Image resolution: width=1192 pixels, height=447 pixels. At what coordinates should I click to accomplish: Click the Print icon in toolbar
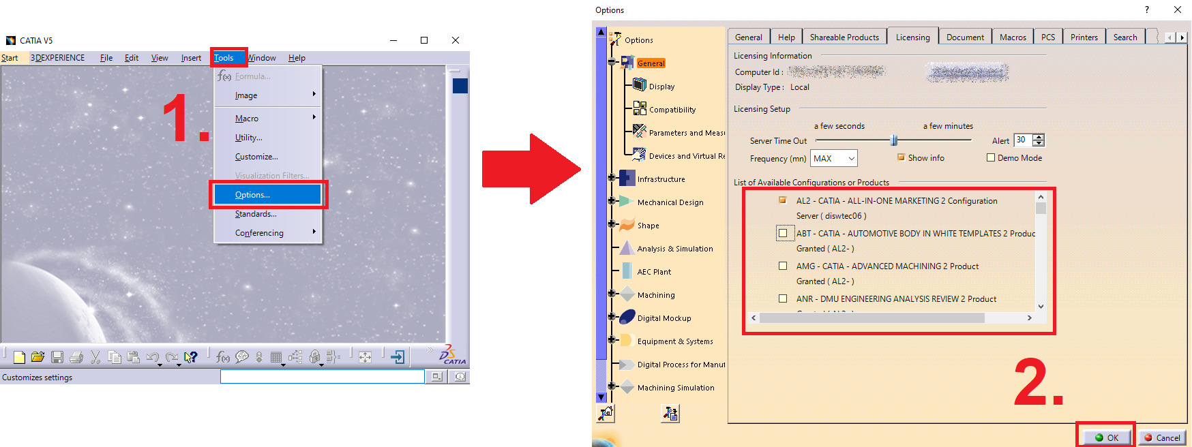coord(76,357)
